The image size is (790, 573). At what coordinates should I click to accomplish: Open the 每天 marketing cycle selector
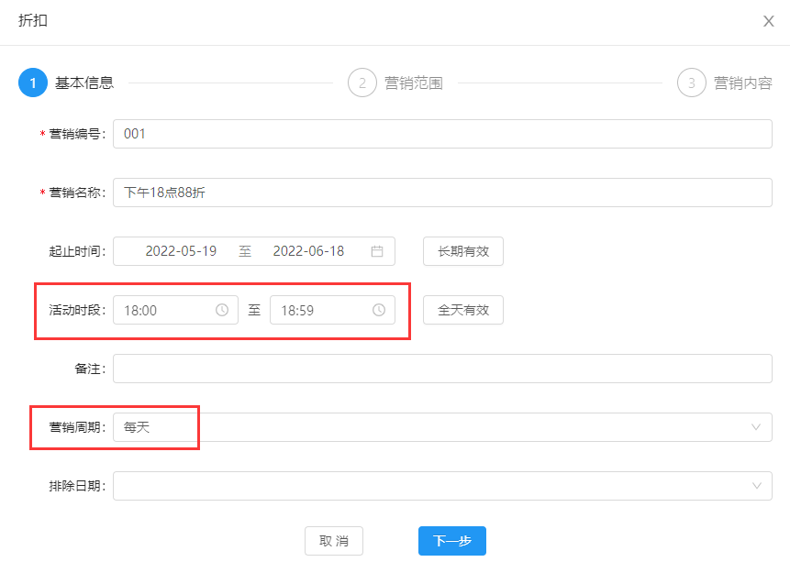[x=431, y=427]
